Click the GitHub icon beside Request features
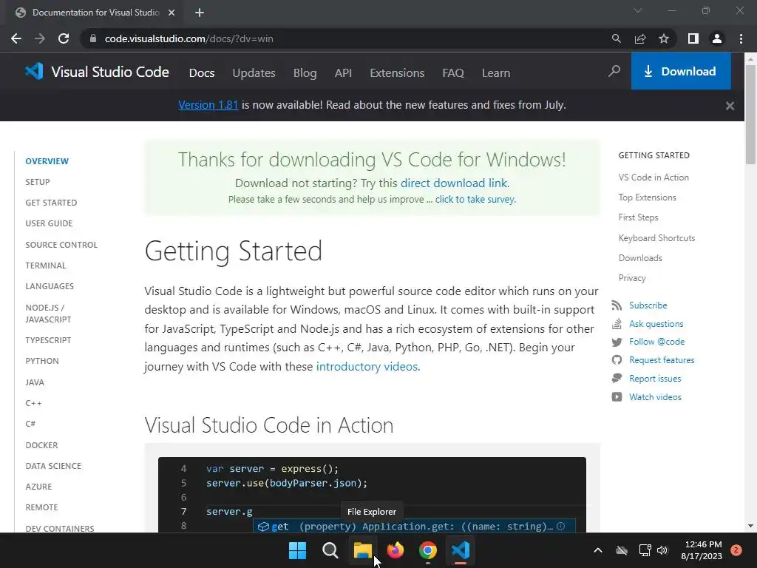 617,360
